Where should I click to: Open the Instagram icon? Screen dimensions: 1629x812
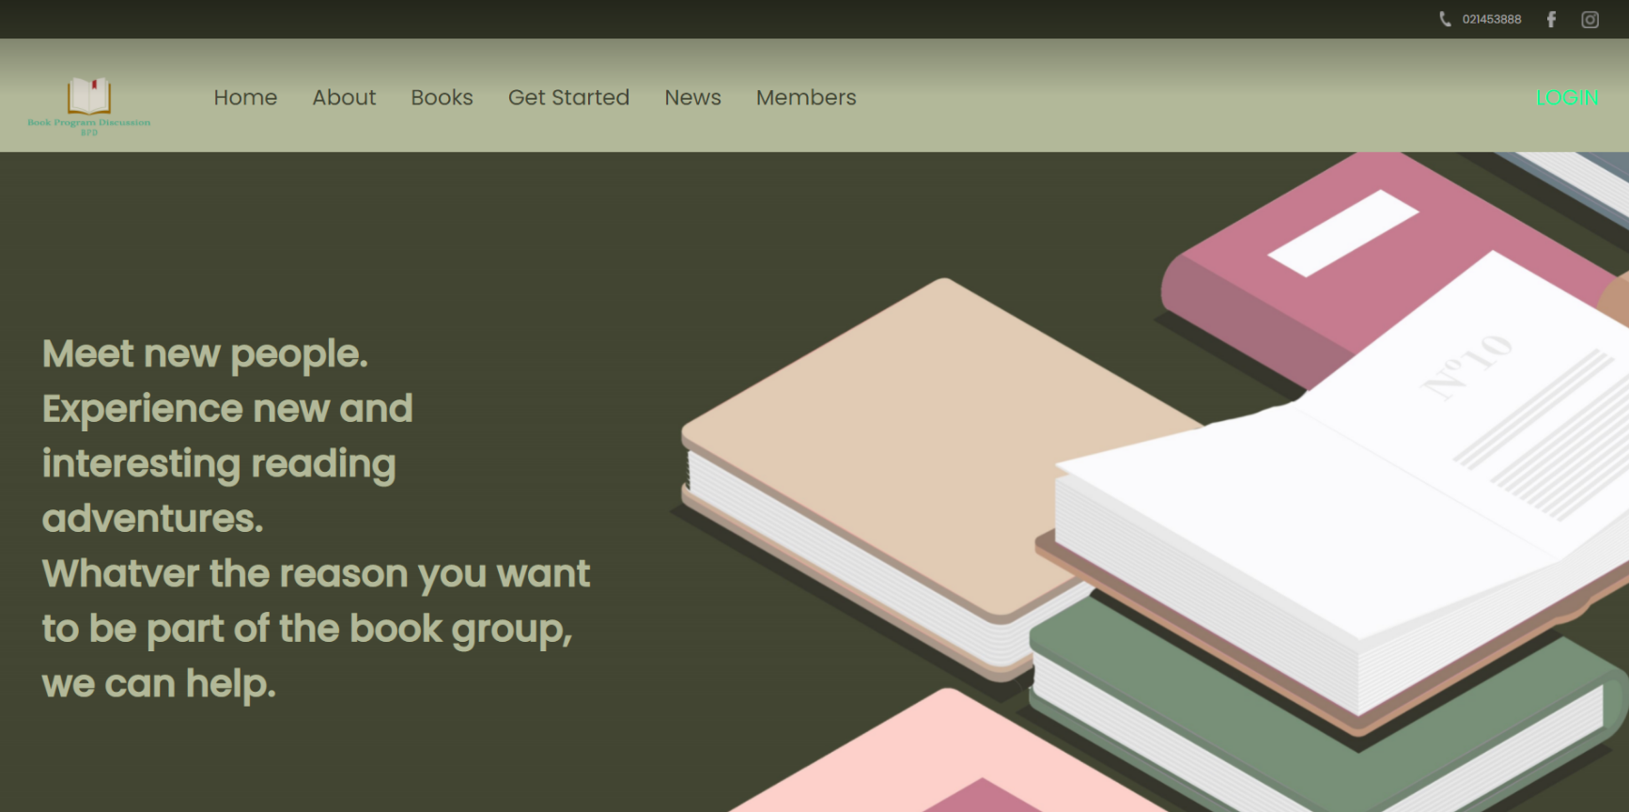(1590, 19)
